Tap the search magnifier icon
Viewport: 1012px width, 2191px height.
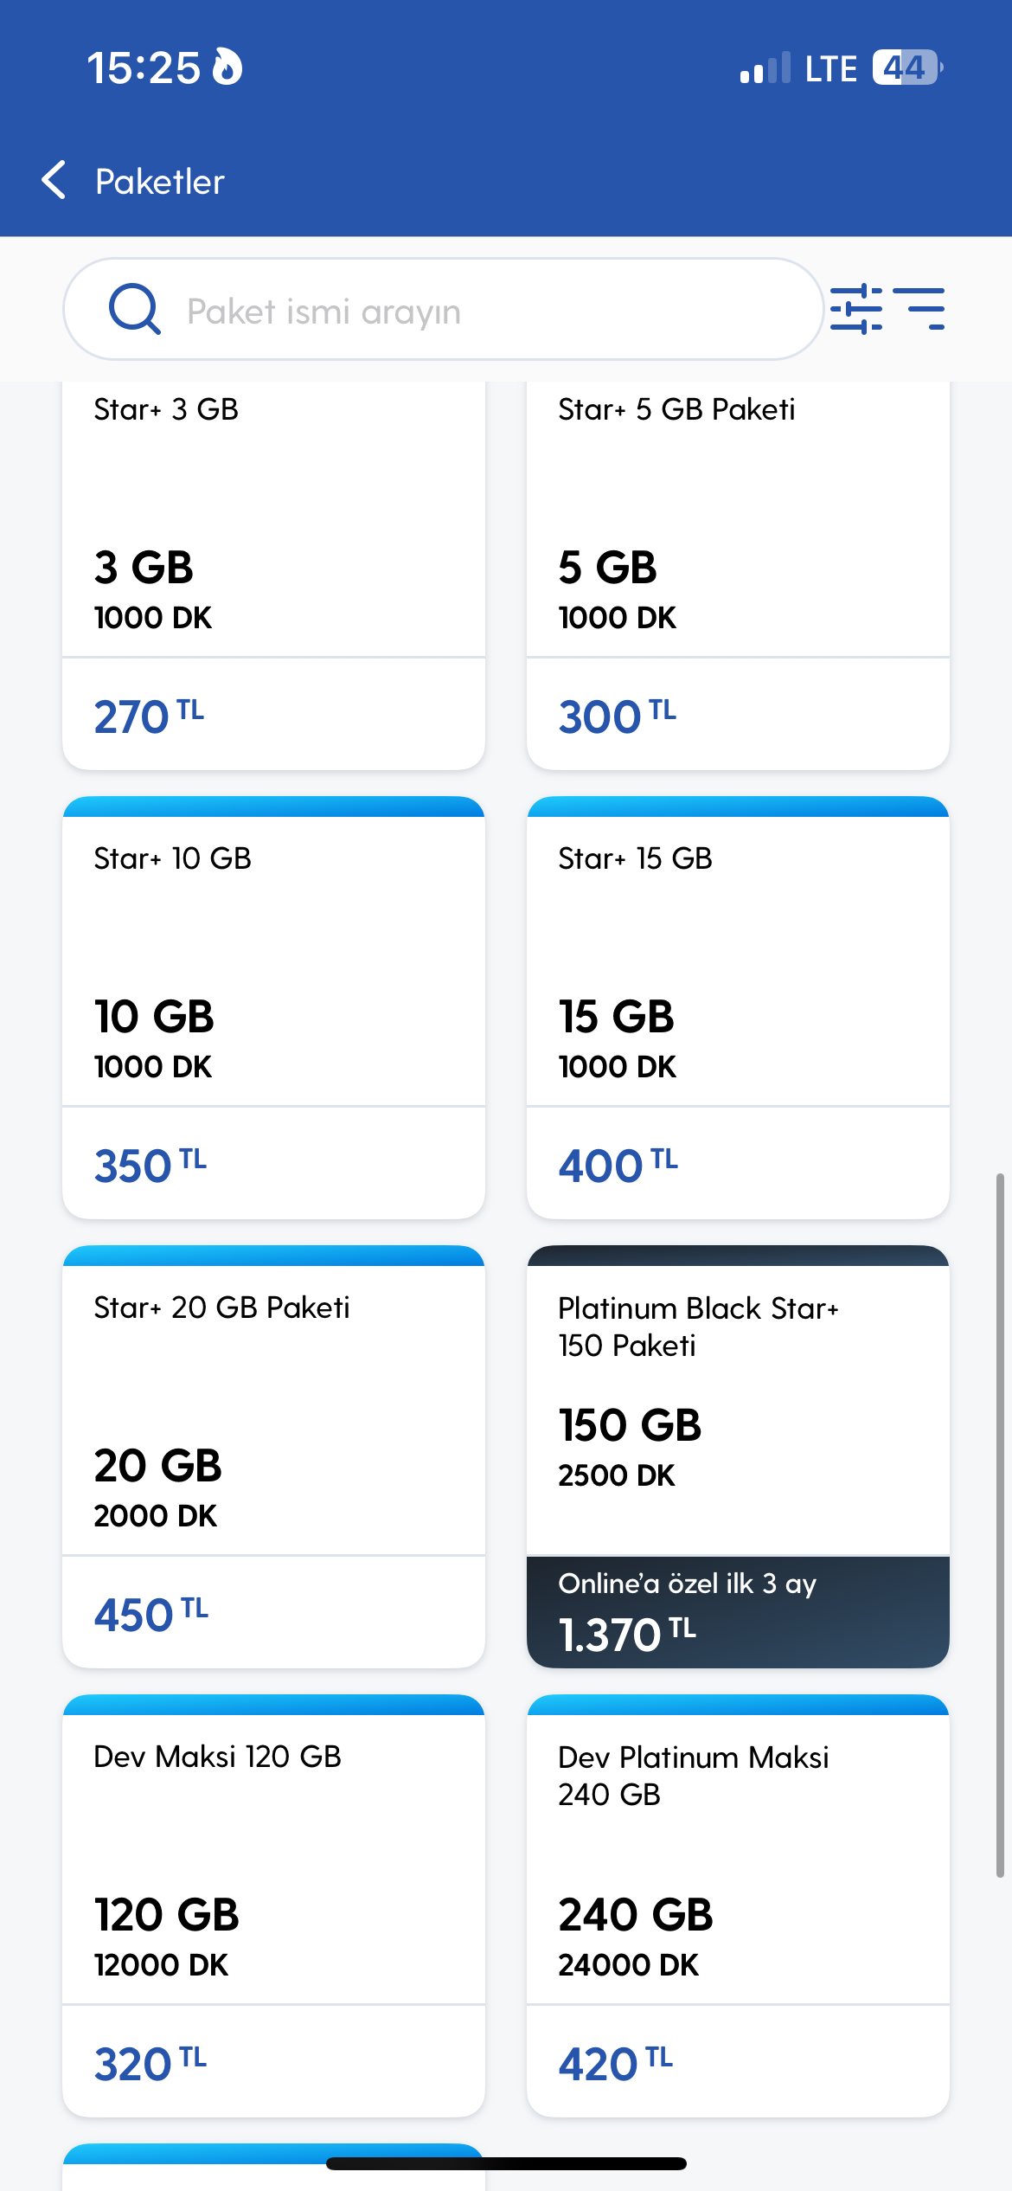135,309
